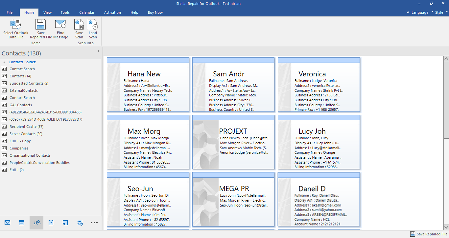Image resolution: width=449 pixels, height=238 pixels.
Task: Click the Save Repaired File status bar icon
Action: (413, 234)
